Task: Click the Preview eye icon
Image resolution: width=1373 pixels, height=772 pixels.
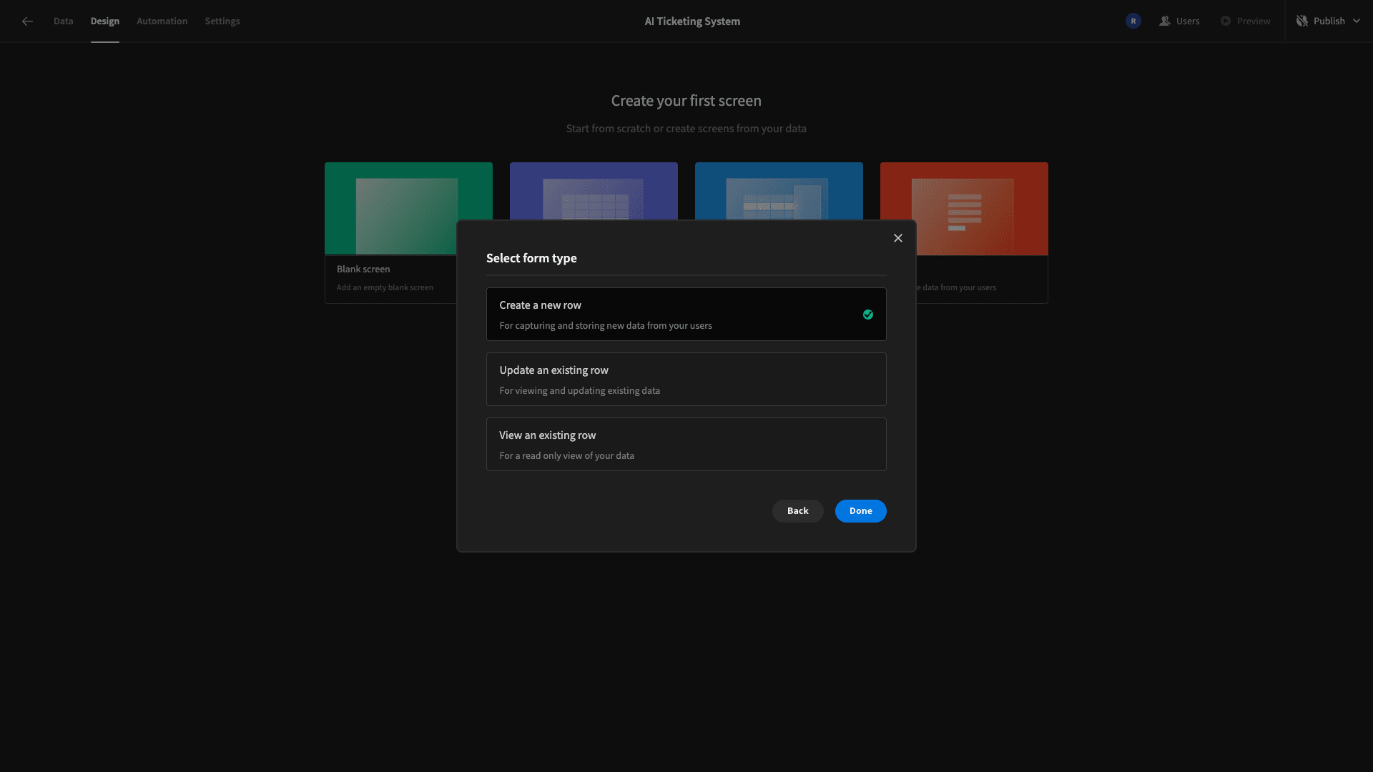Action: click(x=1226, y=21)
